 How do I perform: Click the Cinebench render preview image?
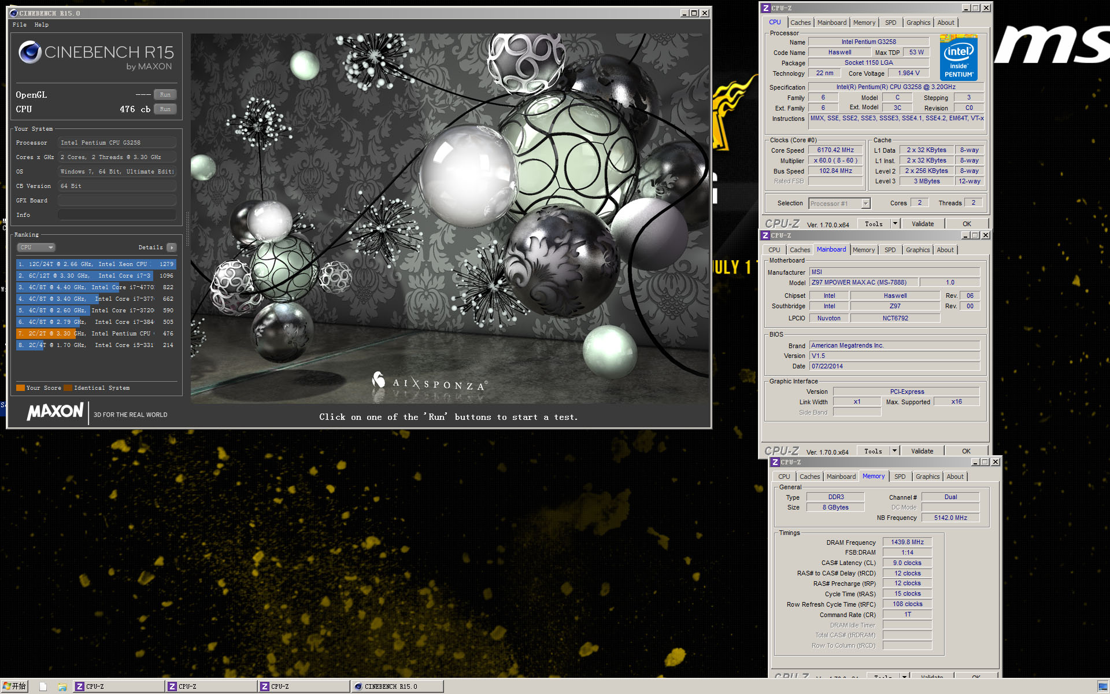(450, 219)
